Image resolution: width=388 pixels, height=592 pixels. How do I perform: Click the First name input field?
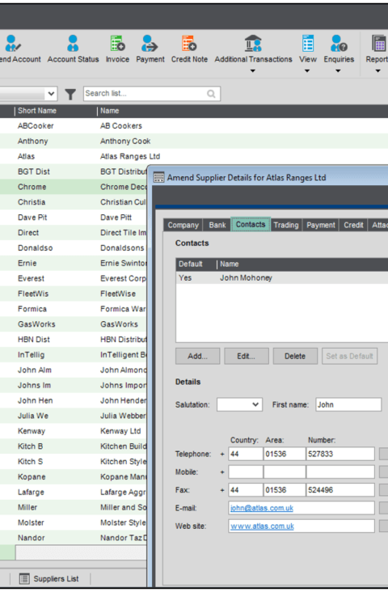(x=348, y=404)
